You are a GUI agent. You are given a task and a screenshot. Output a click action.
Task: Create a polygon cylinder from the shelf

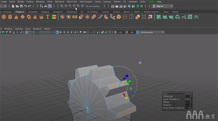point(10,17)
